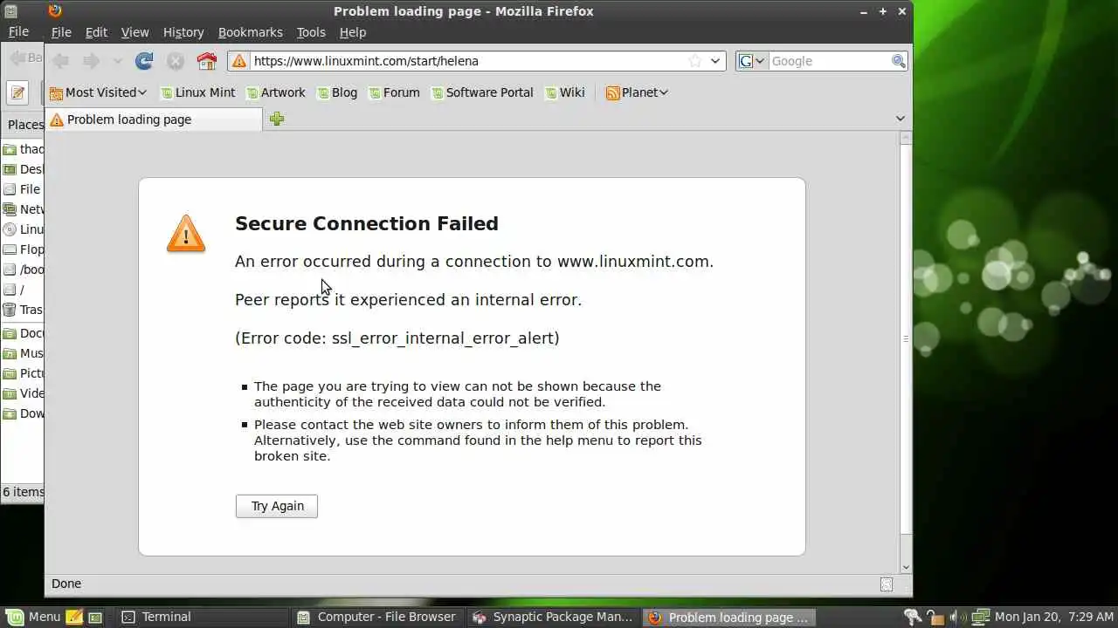Open the back/forward history dropdown arrow
Viewport: 1118px width, 628px height.
(x=117, y=61)
